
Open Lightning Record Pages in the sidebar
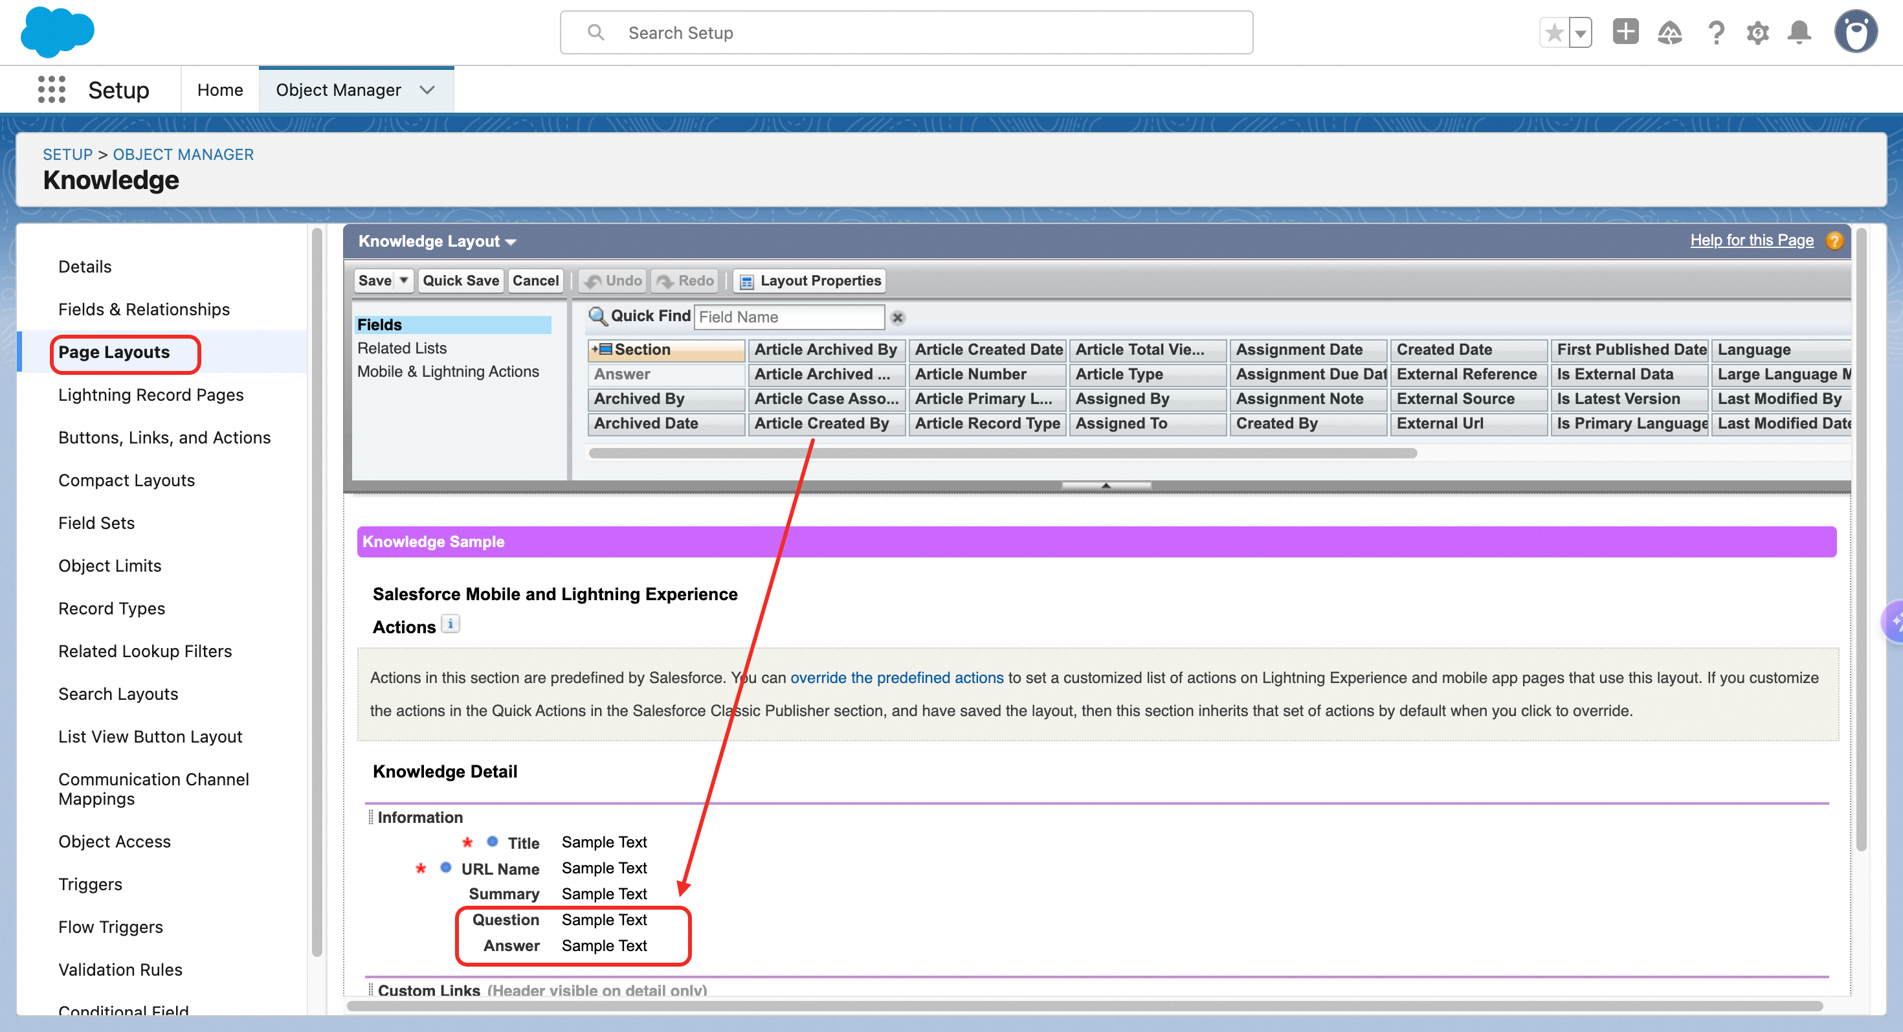point(151,395)
